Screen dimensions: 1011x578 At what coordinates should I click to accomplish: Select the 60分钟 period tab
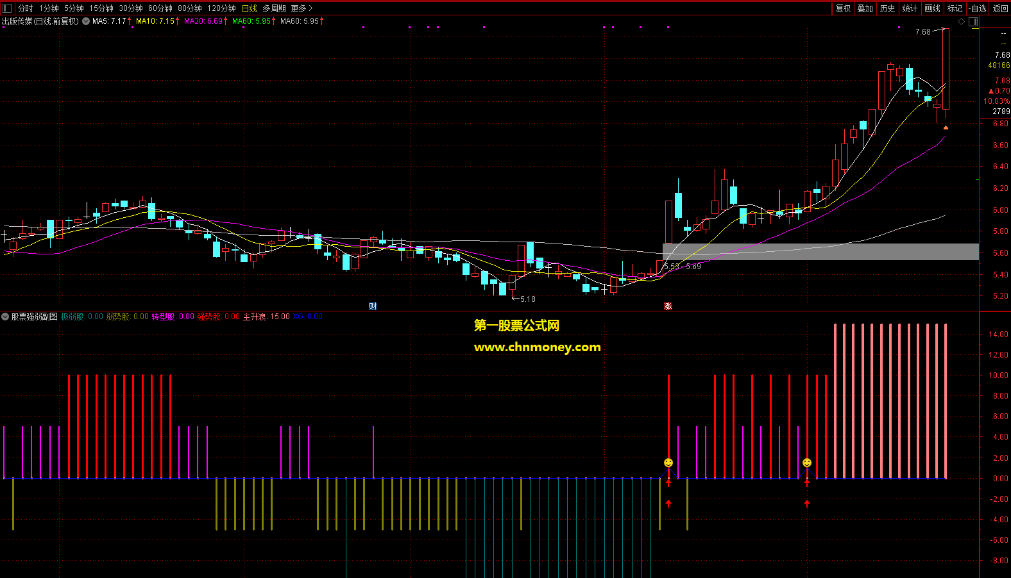[x=160, y=8]
